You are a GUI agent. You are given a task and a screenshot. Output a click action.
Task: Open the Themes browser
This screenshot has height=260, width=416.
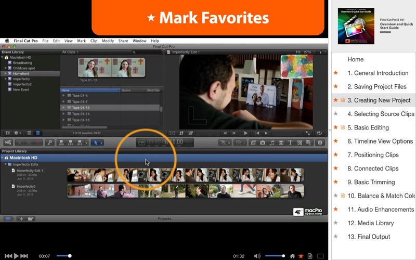tap(309, 142)
